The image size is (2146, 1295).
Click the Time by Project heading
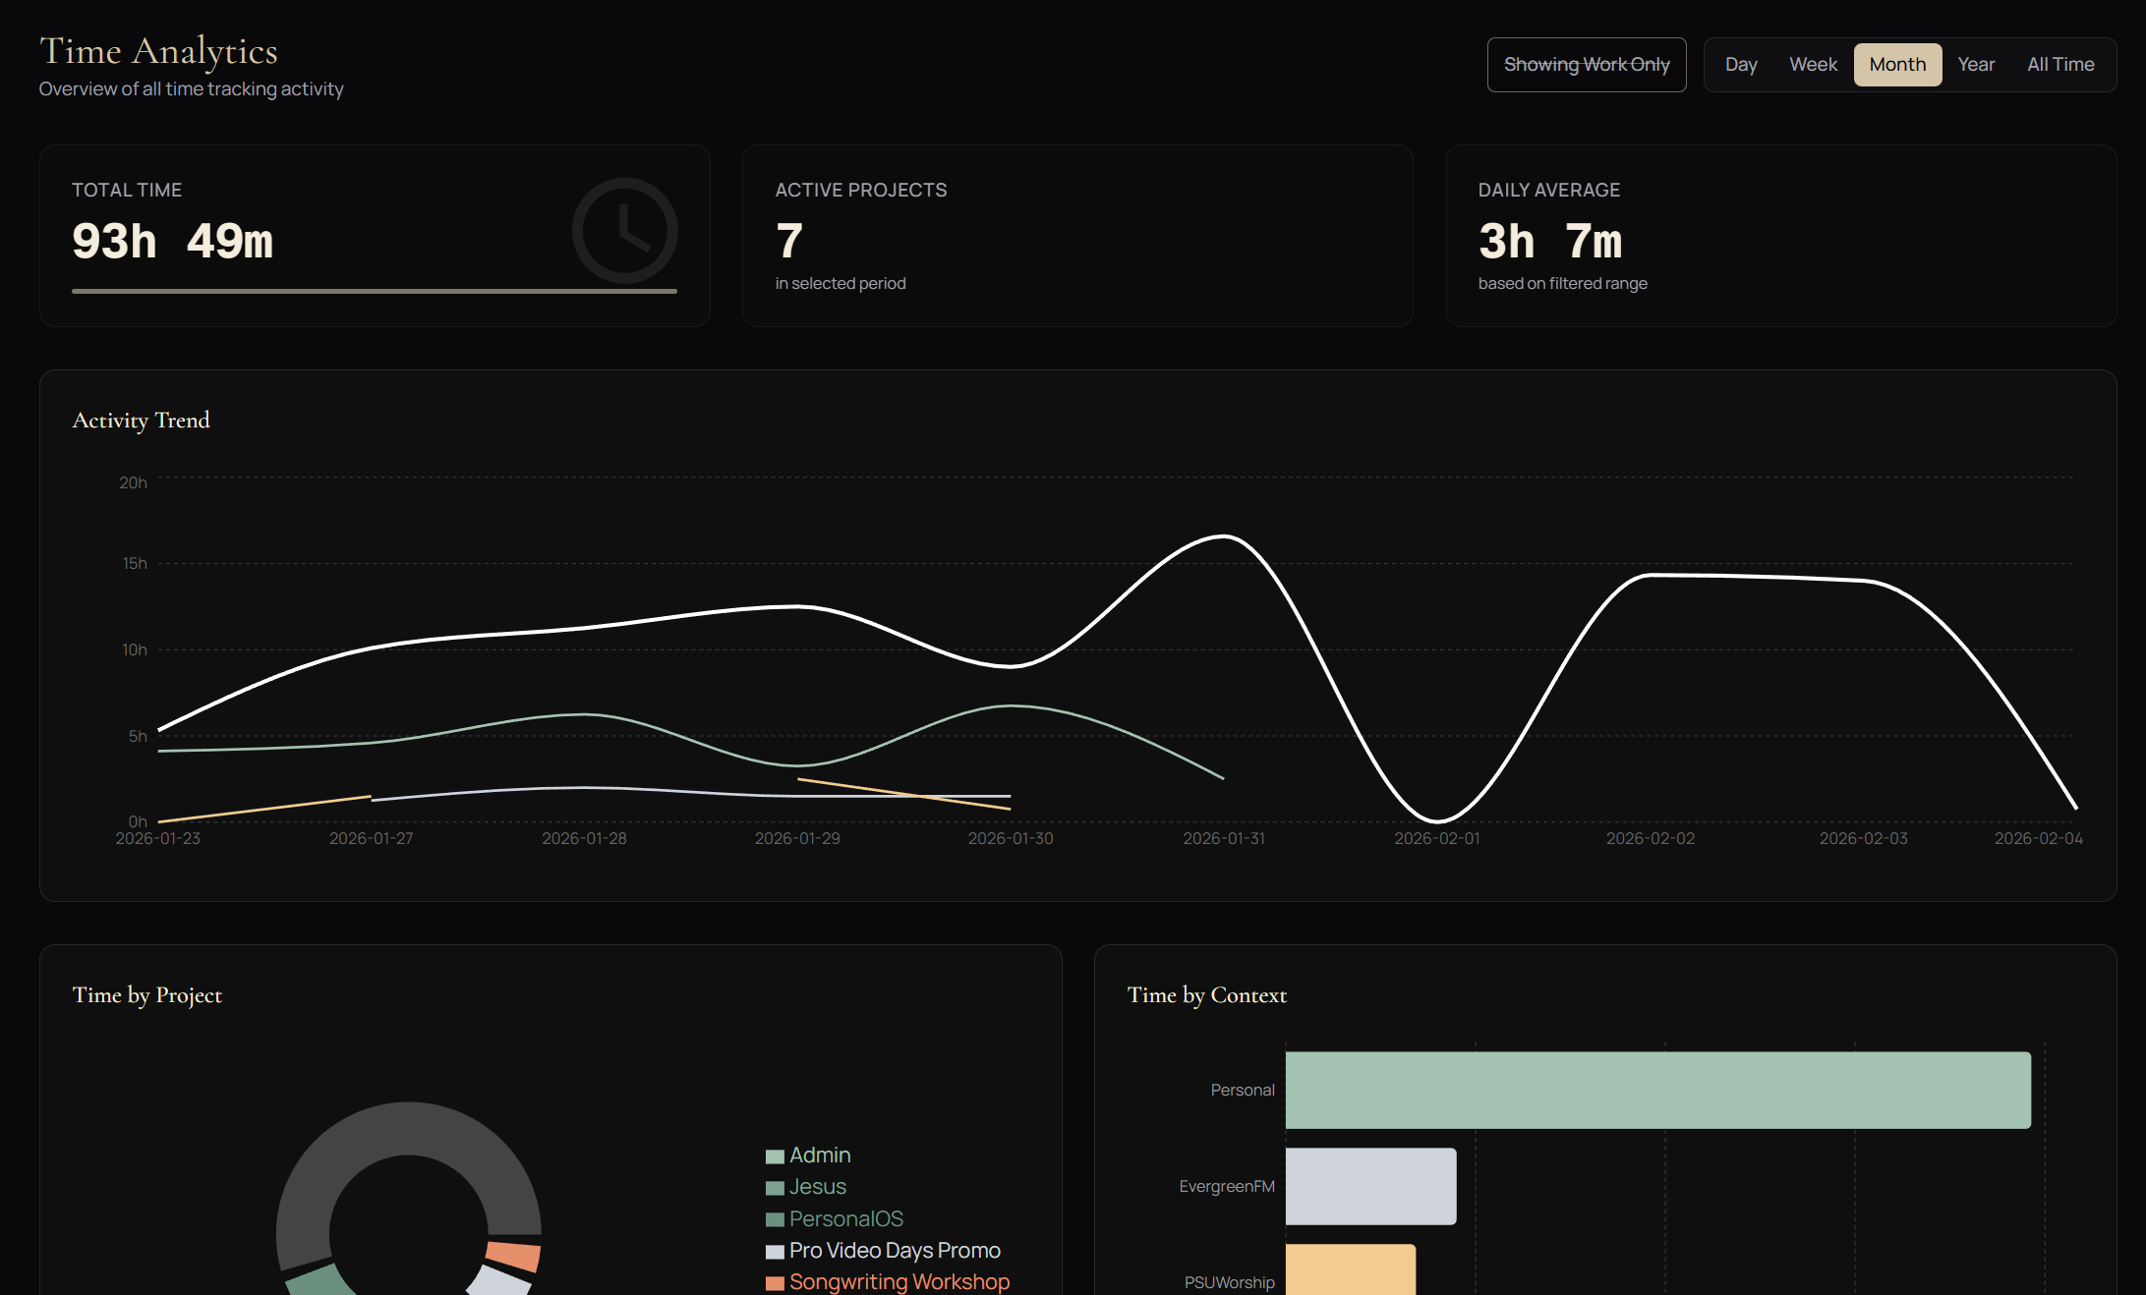[147, 995]
